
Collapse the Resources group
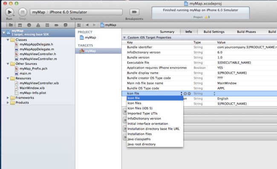coord(8,78)
